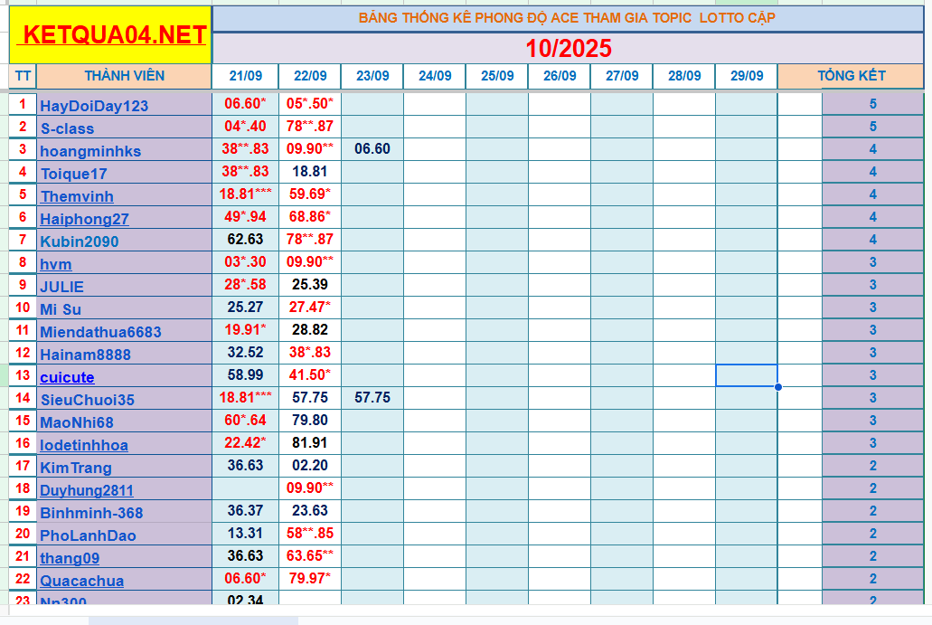Select the 29/09 date header cell
Image resolution: width=932 pixels, height=625 pixels.
point(746,76)
